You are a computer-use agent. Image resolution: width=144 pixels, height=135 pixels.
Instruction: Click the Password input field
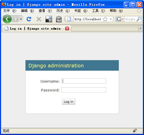(x=84, y=90)
